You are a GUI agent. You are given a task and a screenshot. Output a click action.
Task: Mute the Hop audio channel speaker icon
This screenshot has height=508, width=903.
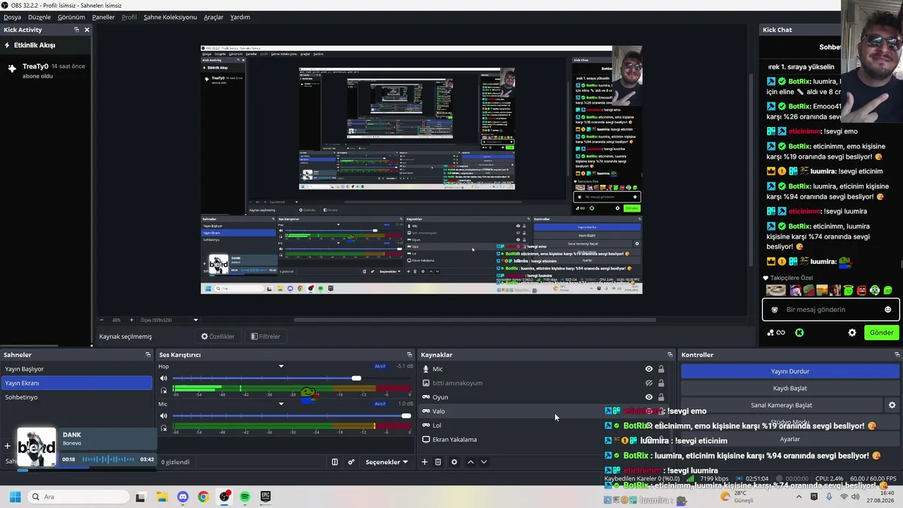tap(164, 378)
